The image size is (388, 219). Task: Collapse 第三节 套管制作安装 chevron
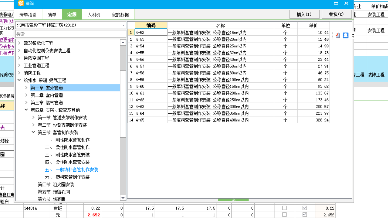pos(33,132)
